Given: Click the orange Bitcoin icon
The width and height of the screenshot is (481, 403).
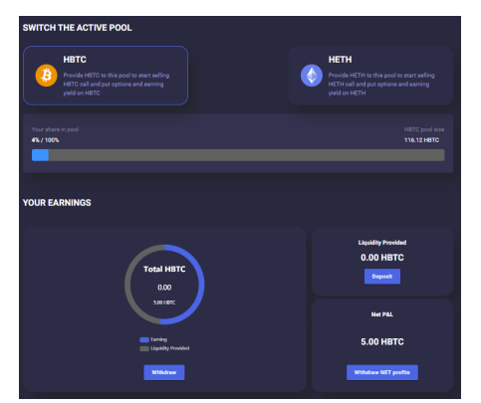Looking at the screenshot, I should coord(46,76).
